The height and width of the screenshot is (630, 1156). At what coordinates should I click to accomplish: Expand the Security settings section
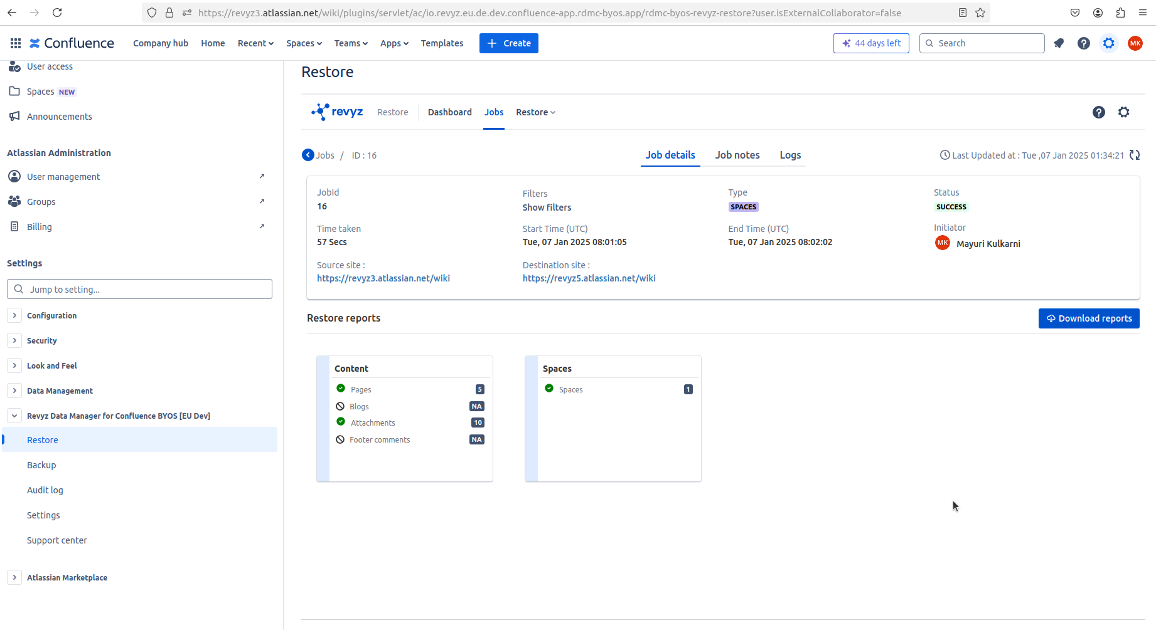[14, 340]
